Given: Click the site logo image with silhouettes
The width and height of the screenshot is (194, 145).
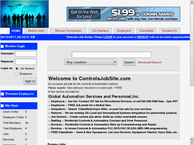Looking at the screenshot, I should 25,14.
